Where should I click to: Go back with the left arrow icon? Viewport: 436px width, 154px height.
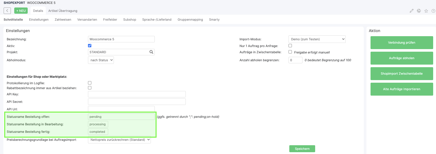pos(7,11)
